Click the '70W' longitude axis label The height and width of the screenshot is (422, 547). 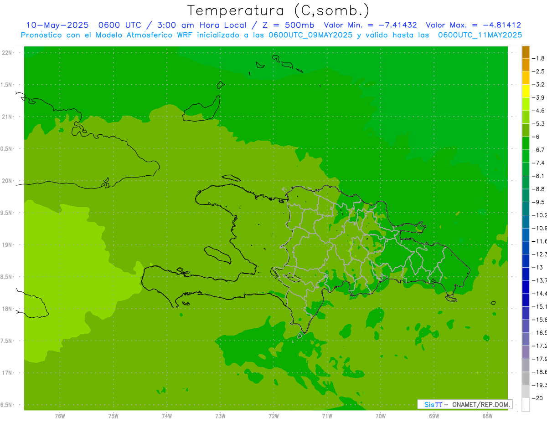click(x=381, y=416)
